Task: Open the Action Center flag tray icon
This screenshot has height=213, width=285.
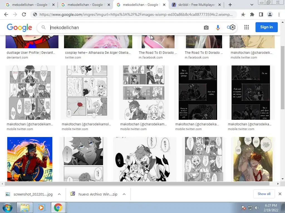Action: [x=243, y=208]
